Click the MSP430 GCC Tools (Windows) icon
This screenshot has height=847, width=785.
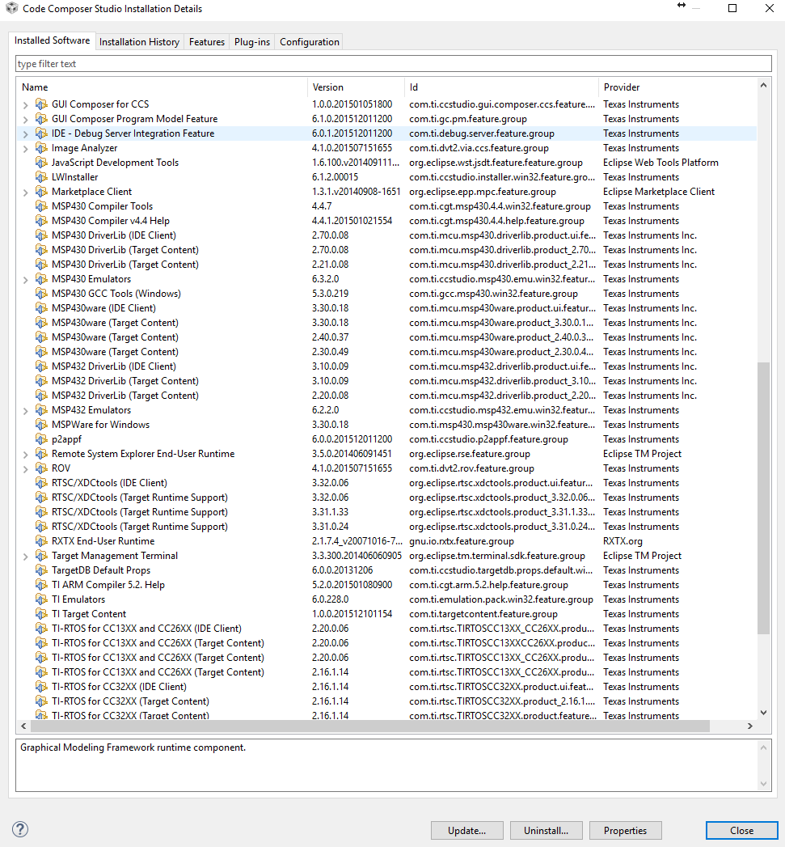click(x=41, y=294)
